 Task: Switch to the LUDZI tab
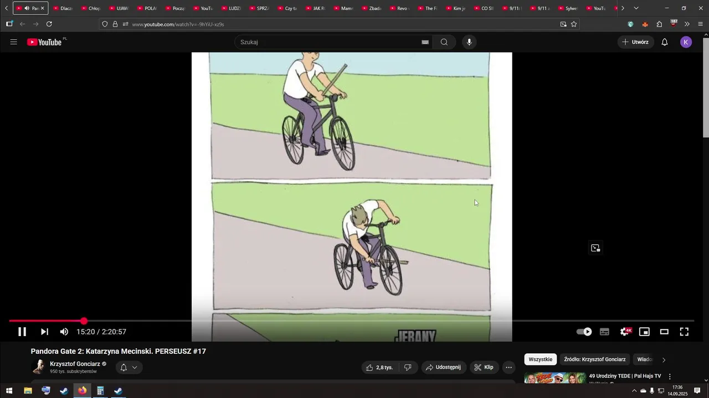[231, 8]
